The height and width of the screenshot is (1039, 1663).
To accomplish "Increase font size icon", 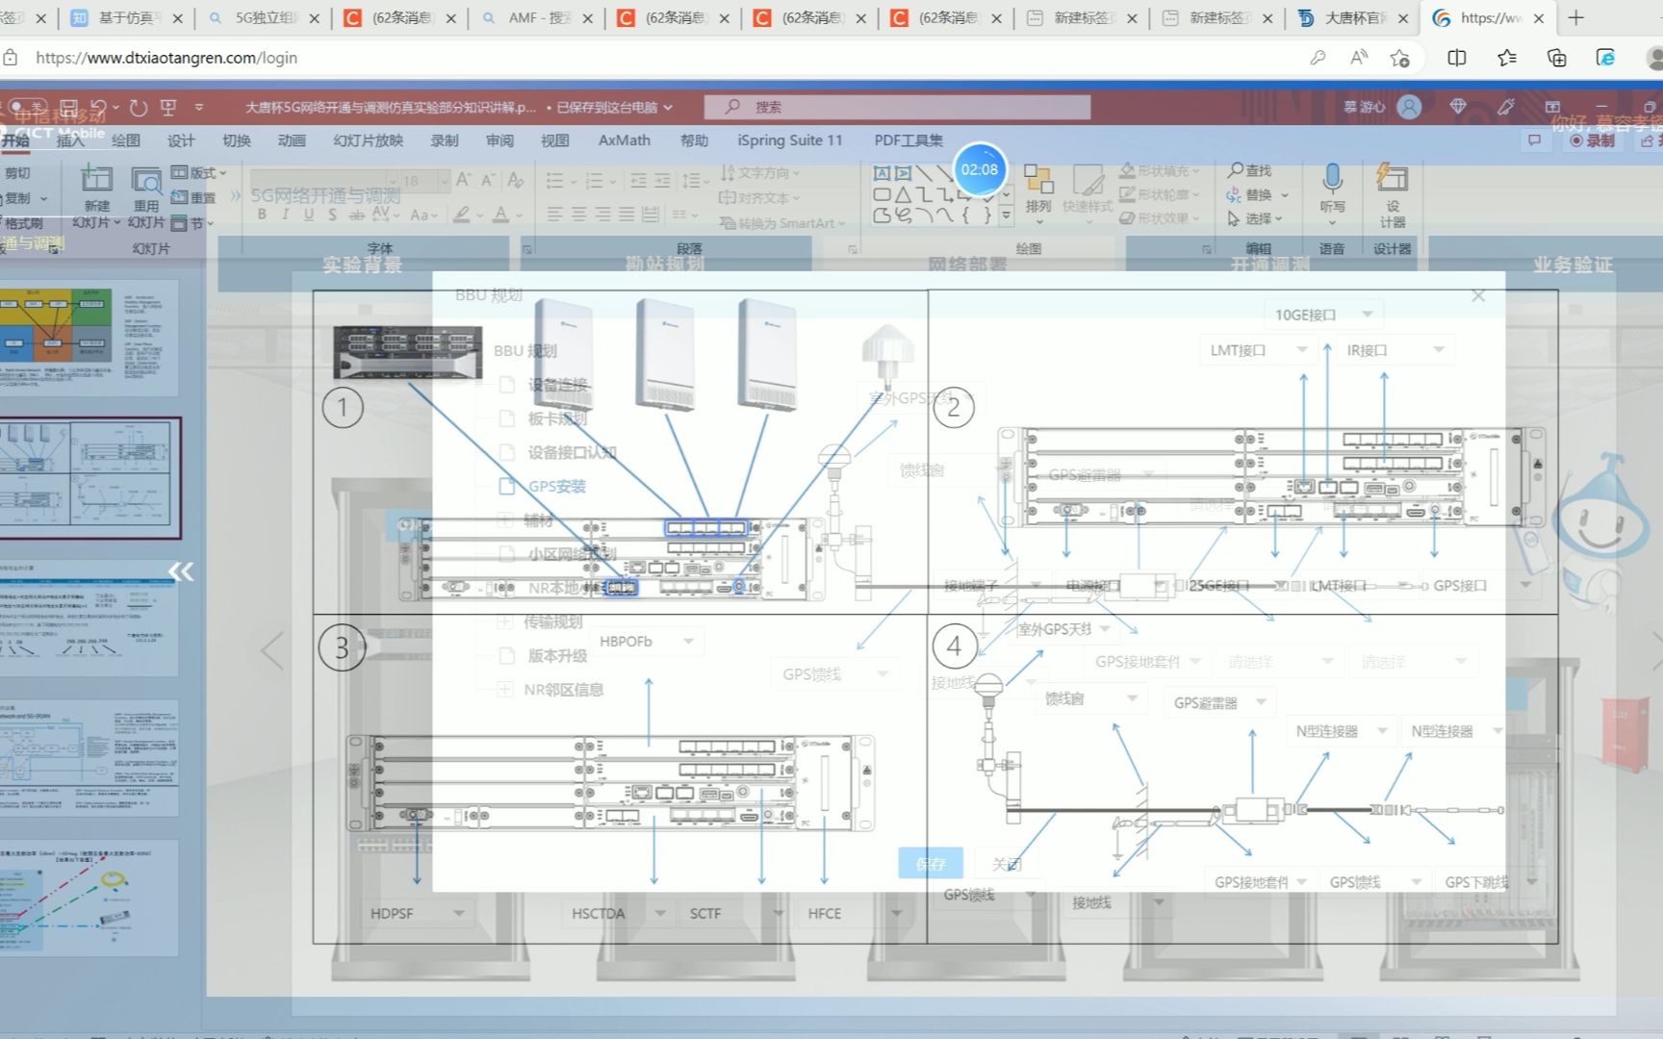I will click(x=463, y=180).
